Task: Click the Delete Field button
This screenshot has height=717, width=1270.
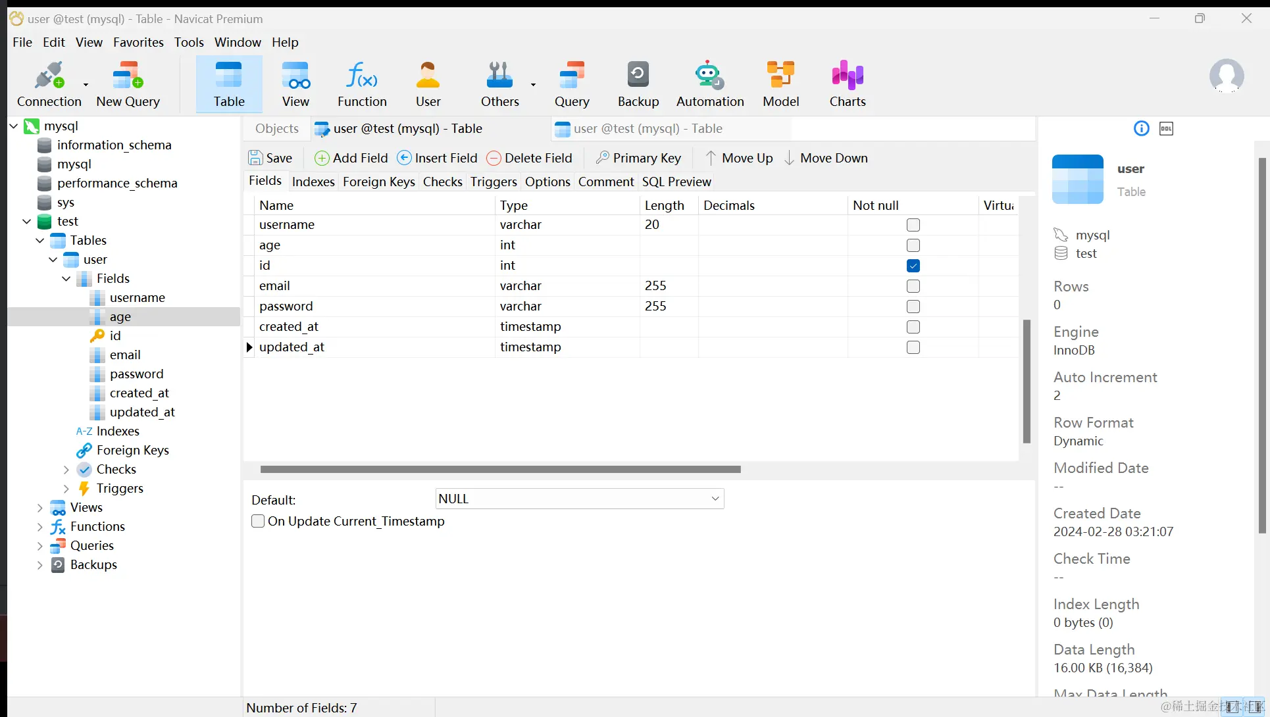Action: 530,158
